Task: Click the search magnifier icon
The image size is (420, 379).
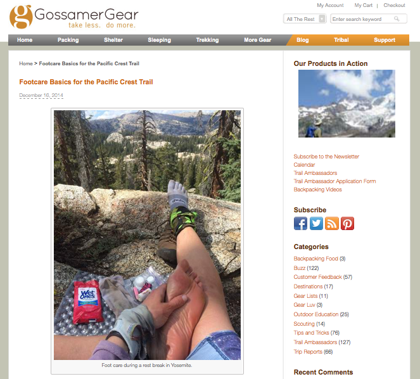Action: click(x=397, y=19)
